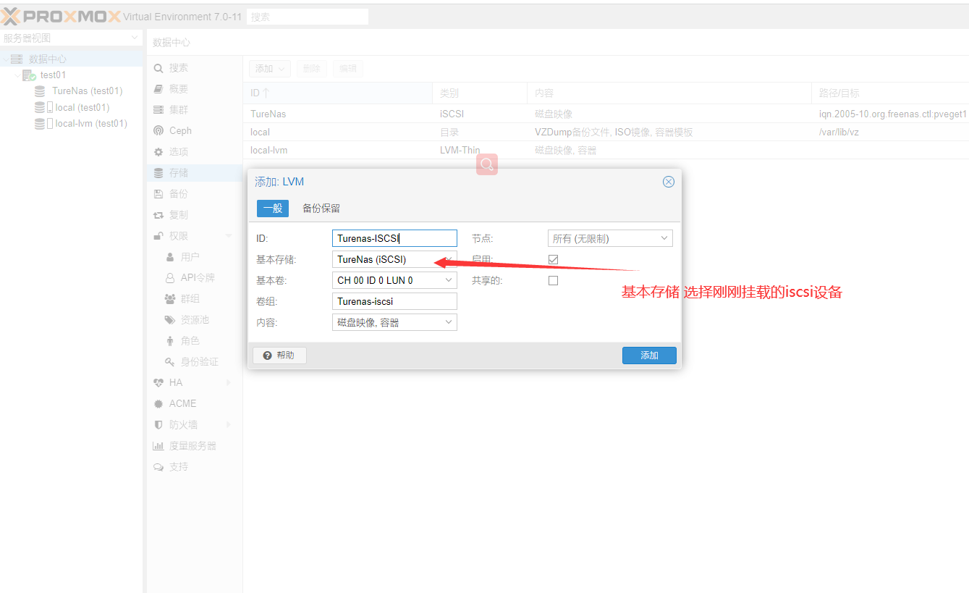Open the 支持 comments icon

158,467
